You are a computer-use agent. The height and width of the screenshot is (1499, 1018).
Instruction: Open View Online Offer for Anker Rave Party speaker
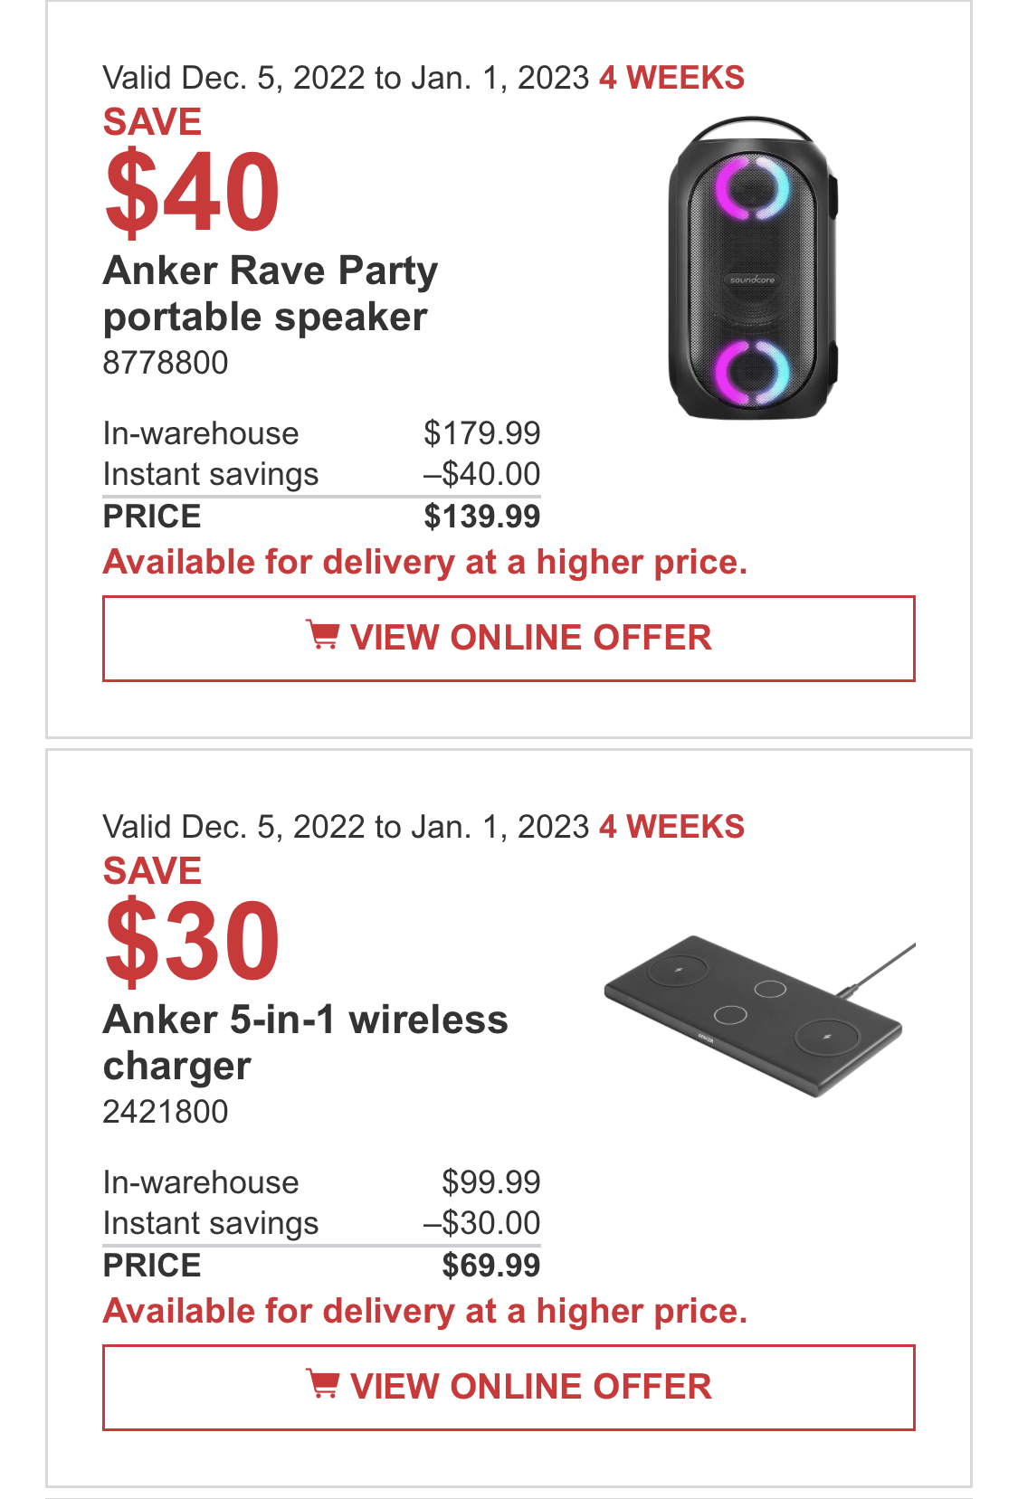click(509, 639)
